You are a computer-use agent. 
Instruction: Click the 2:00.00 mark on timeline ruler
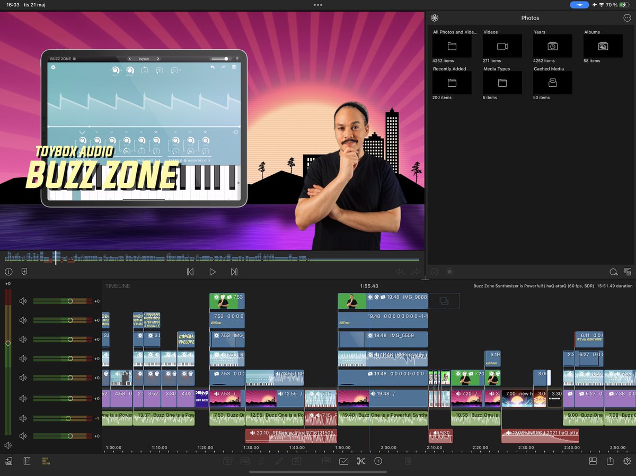click(388, 447)
